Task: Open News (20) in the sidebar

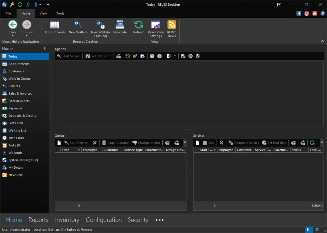Action: [x=25, y=175]
